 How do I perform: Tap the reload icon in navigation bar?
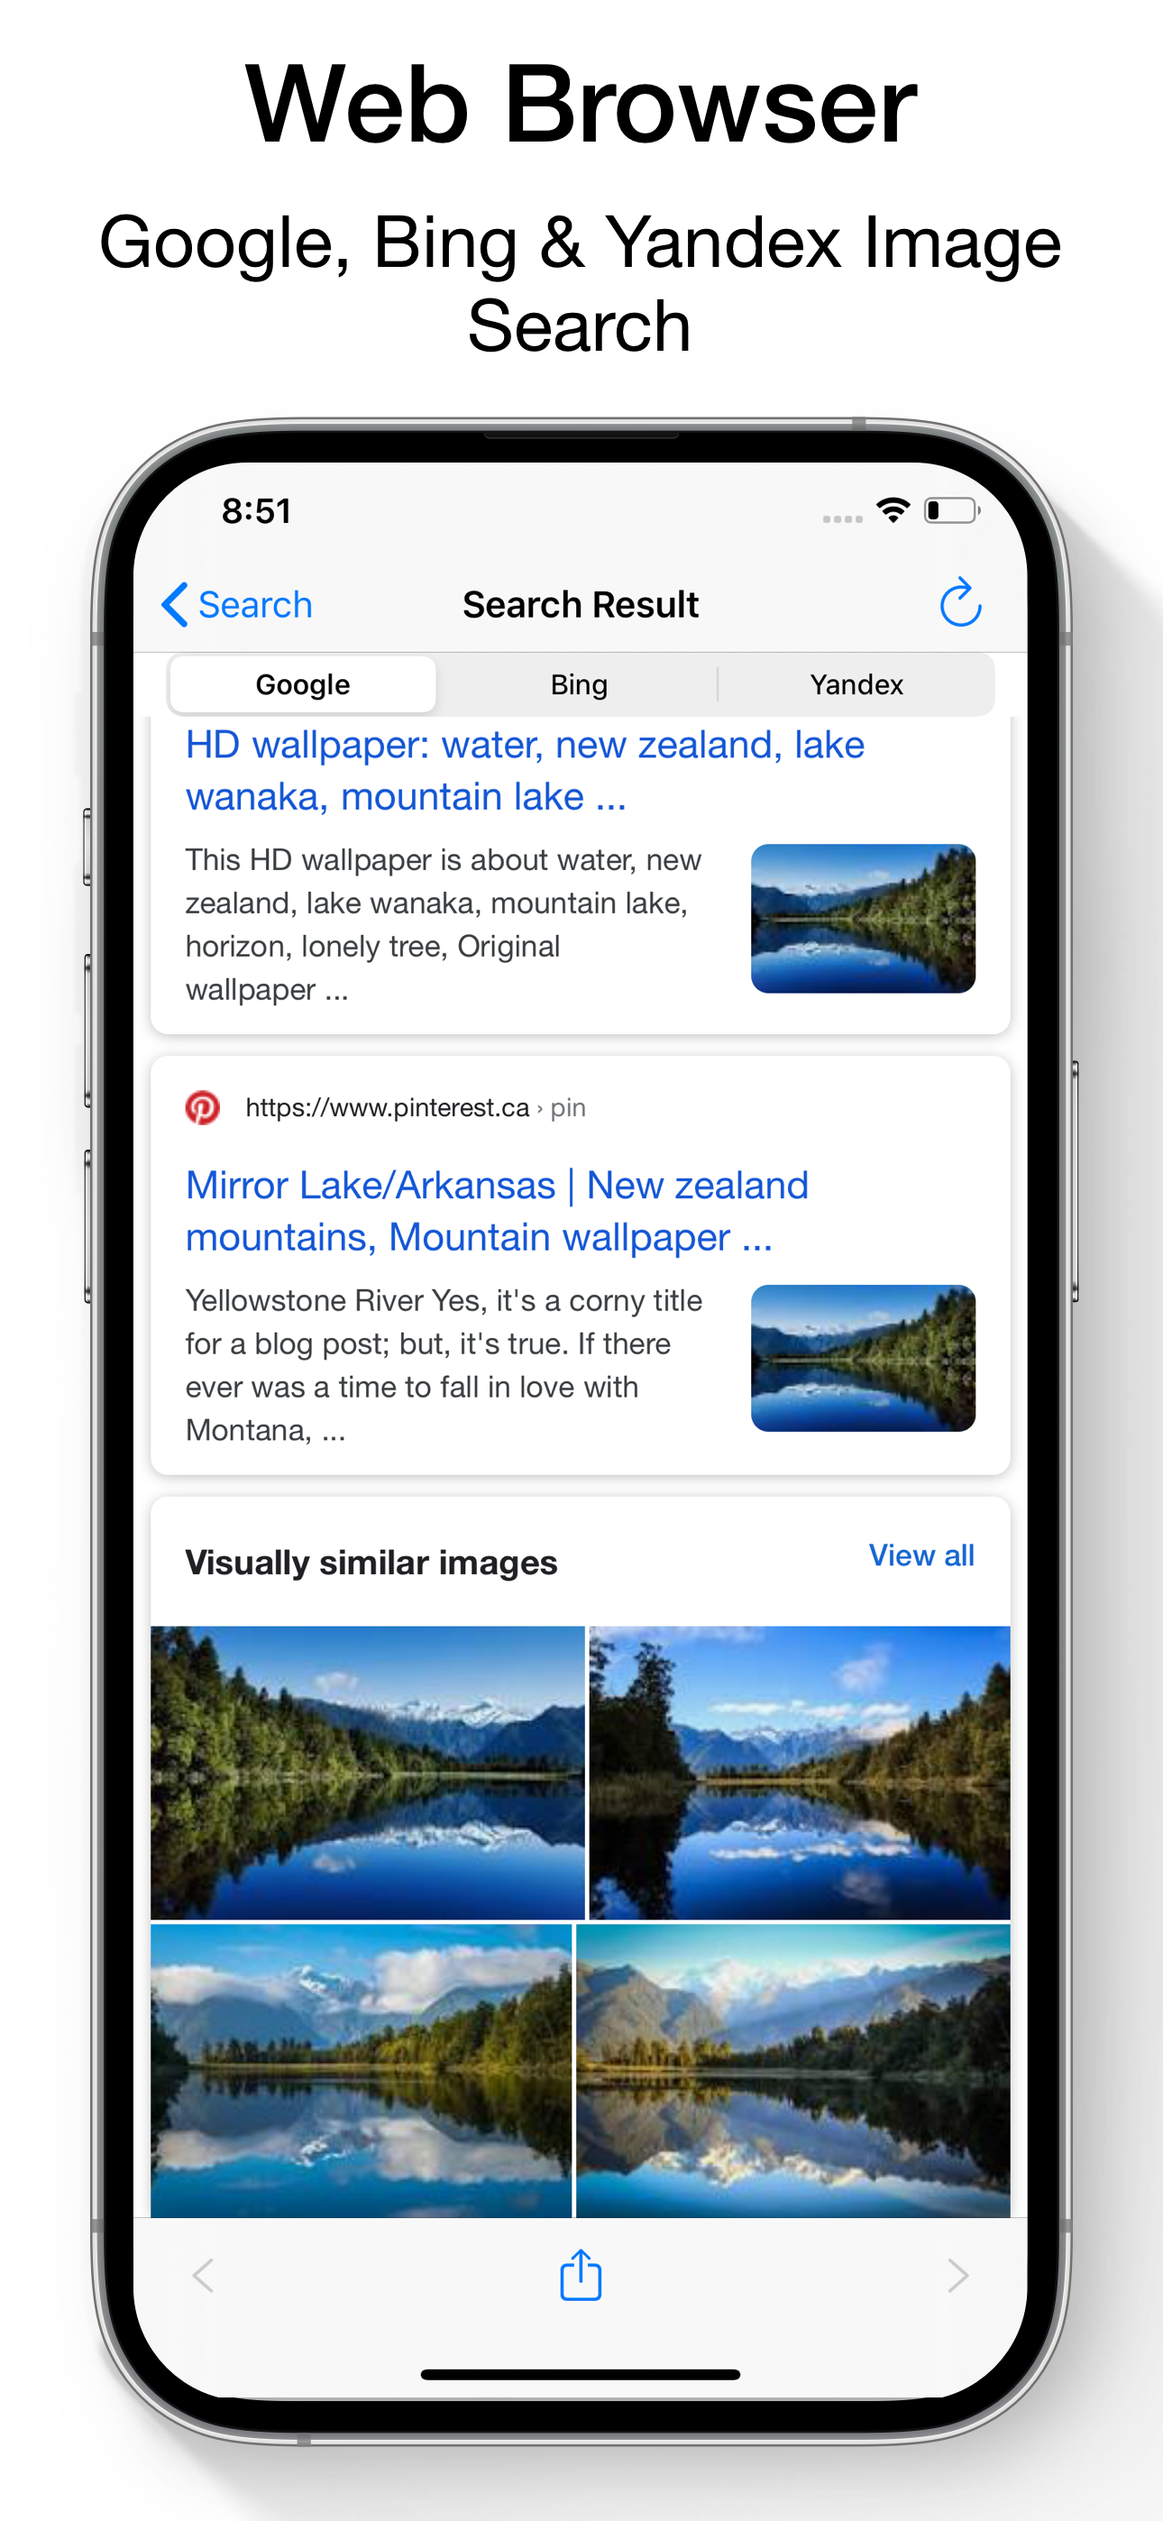point(960,602)
